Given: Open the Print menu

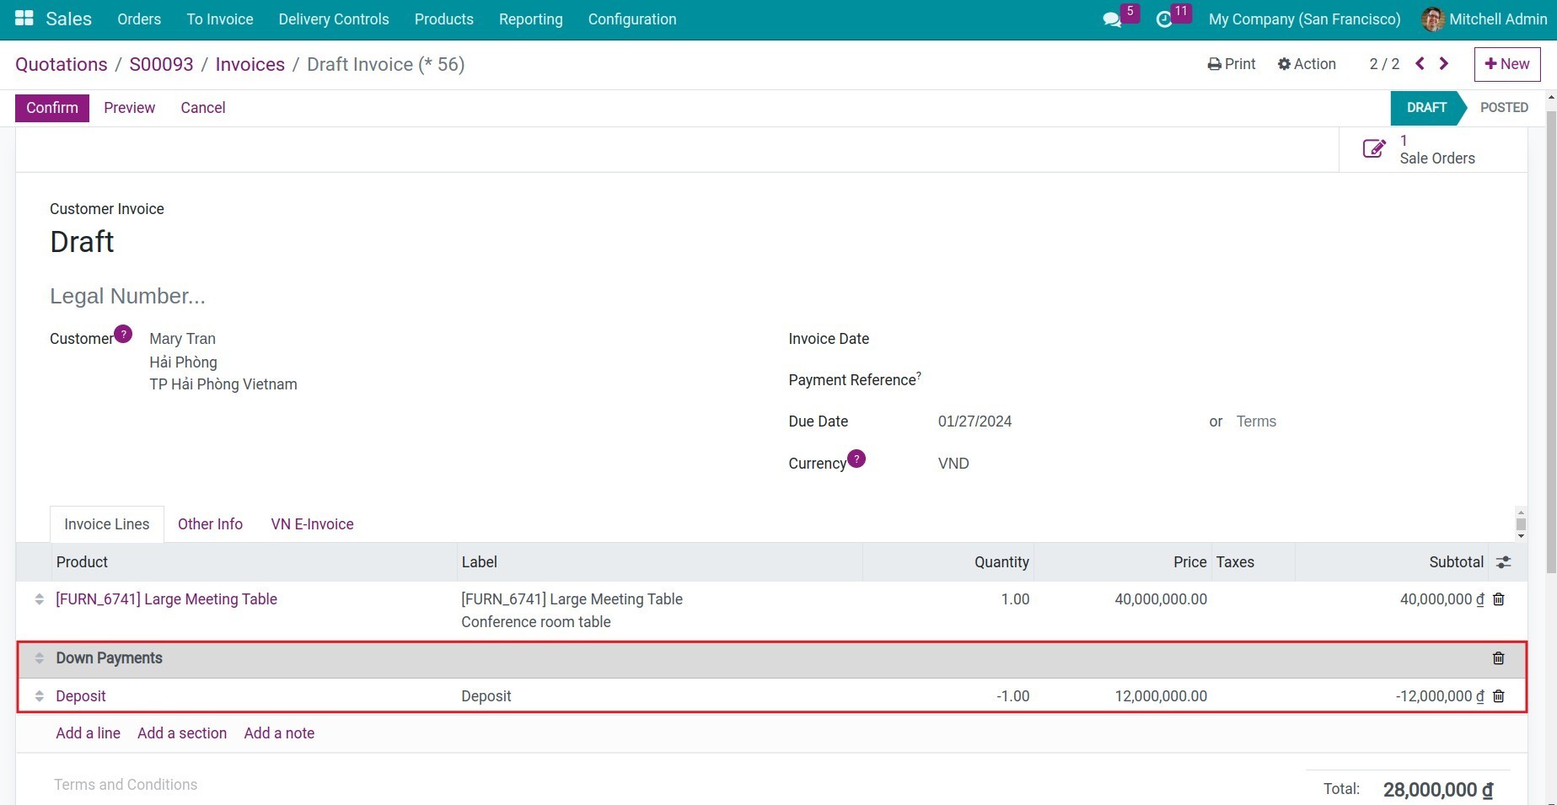Looking at the screenshot, I should click(1232, 64).
